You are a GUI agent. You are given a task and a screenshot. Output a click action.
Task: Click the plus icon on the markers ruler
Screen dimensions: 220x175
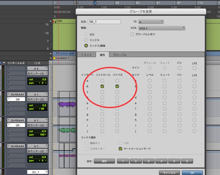(51, 58)
